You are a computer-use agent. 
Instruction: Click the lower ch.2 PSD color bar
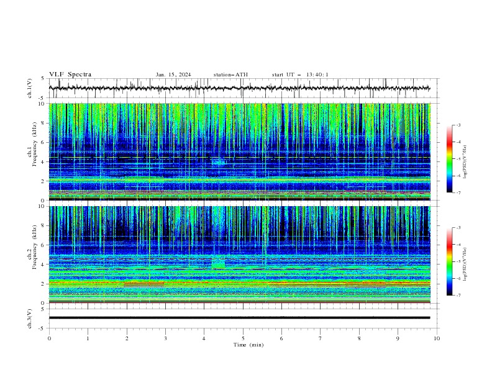pos(450,261)
